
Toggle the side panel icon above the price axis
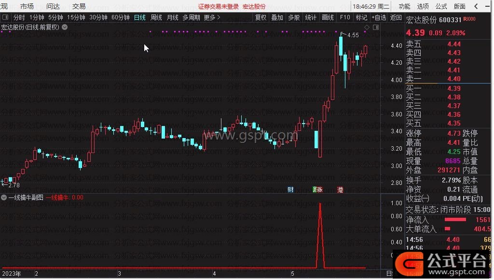click(x=376, y=28)
